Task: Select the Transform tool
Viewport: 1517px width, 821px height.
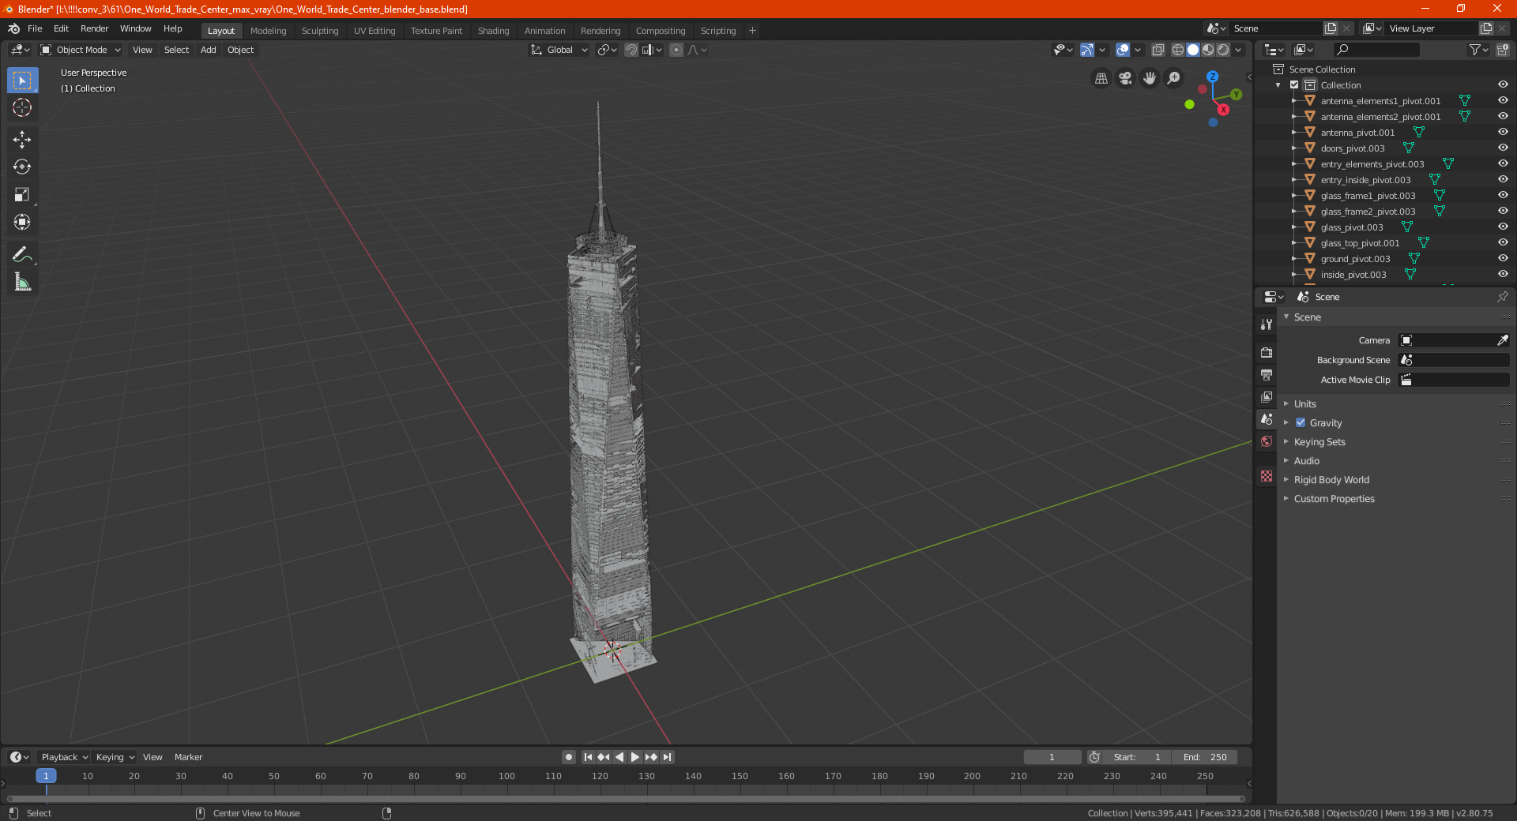Action: click(x=22, y=223)
